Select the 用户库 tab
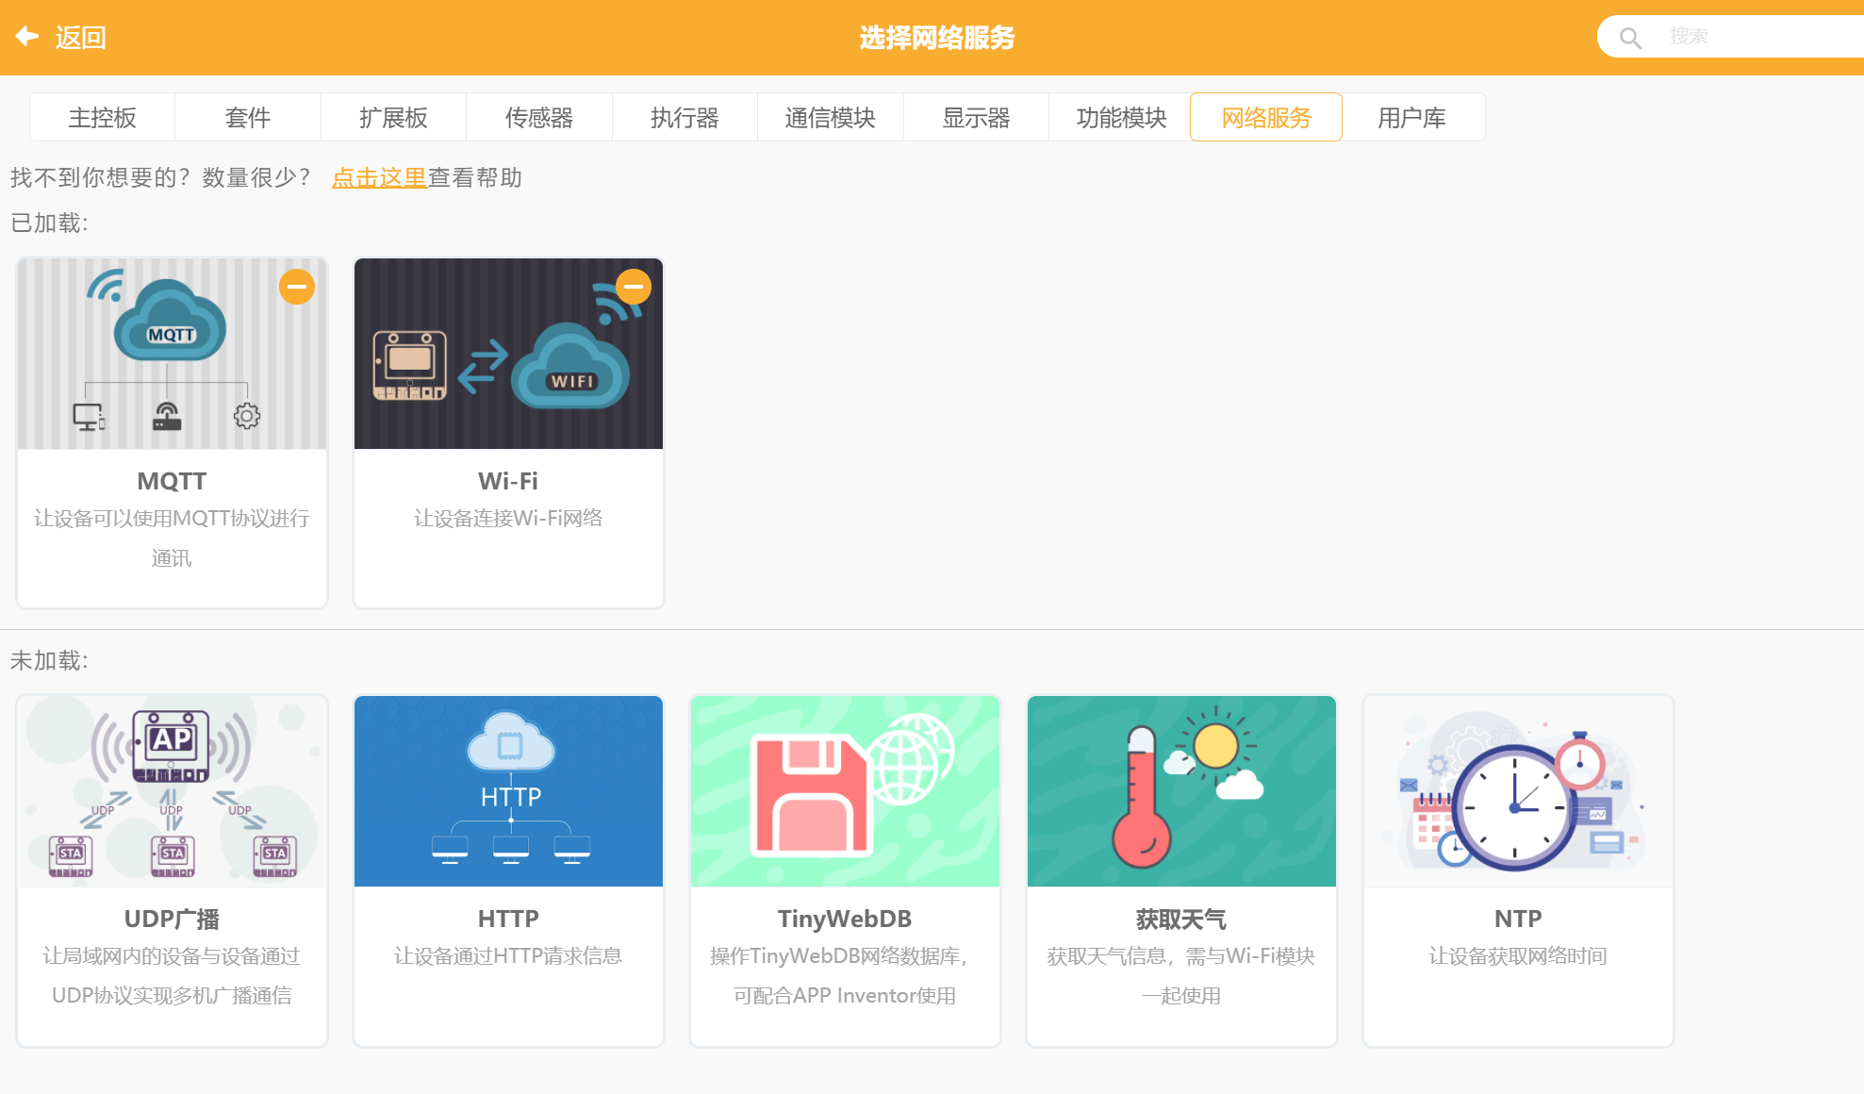Screen dimensions: 1864x1094 pyautogui.click(x=1411, y=118)
